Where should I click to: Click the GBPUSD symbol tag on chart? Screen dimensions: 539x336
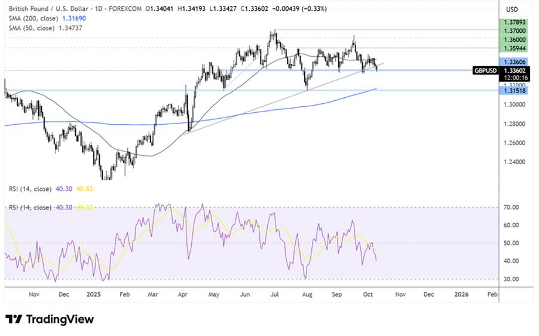coord(483,70)
